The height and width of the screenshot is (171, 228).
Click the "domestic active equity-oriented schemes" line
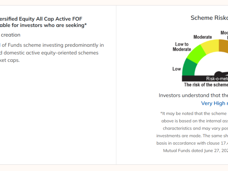(x=49, y=53)
